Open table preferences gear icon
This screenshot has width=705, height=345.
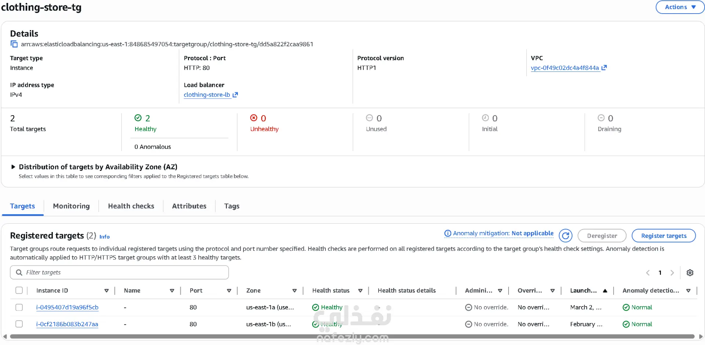[690, 273]
